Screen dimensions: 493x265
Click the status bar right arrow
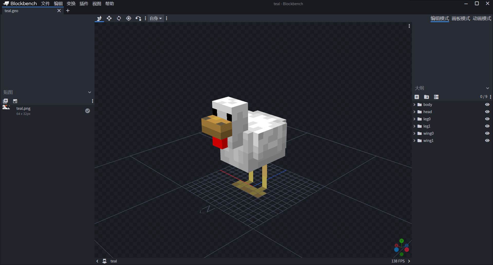[409, 261]
